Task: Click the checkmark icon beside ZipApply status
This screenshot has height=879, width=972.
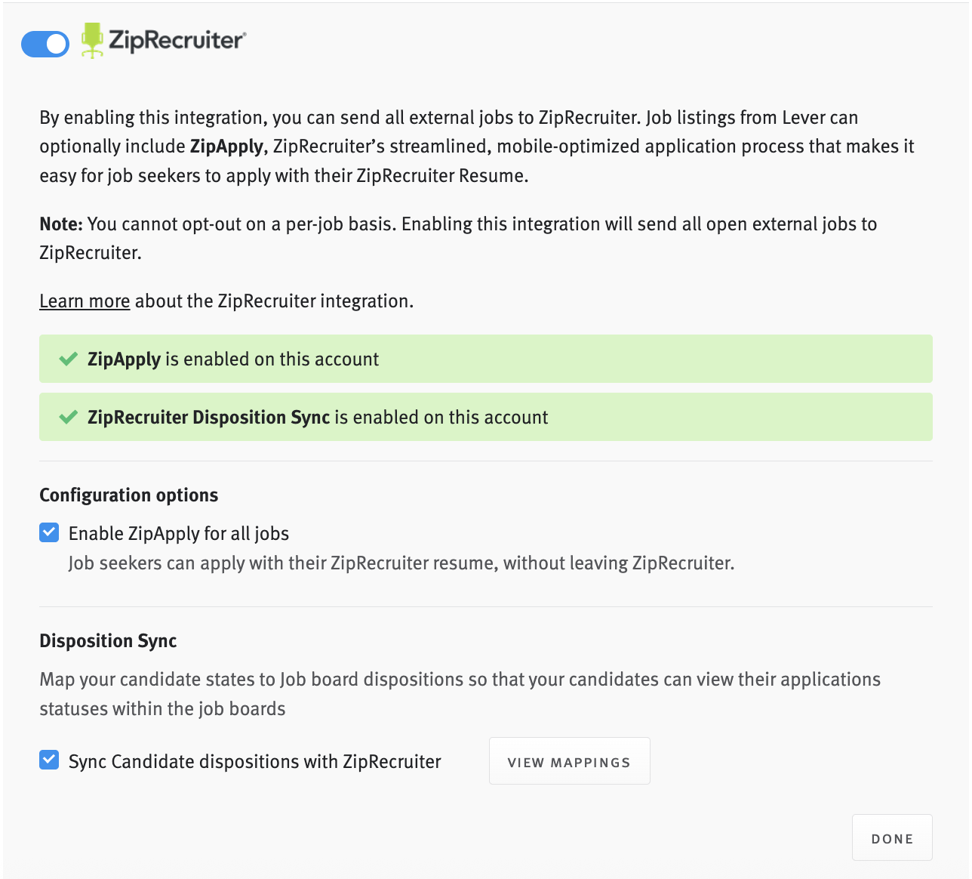Action: click(x=69, y=359)
